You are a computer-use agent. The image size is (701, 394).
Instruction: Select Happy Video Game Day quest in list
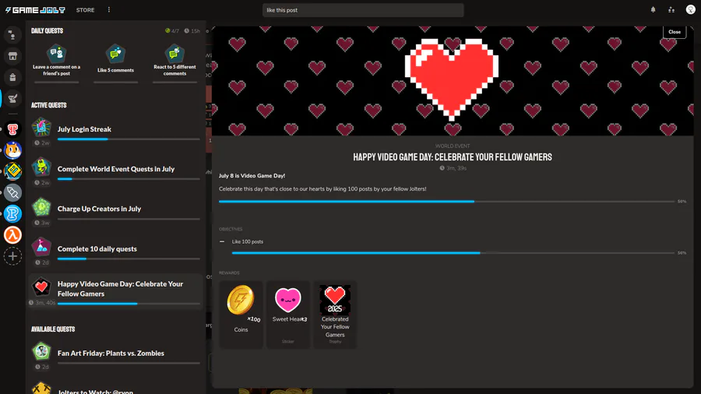click(116, 291)
